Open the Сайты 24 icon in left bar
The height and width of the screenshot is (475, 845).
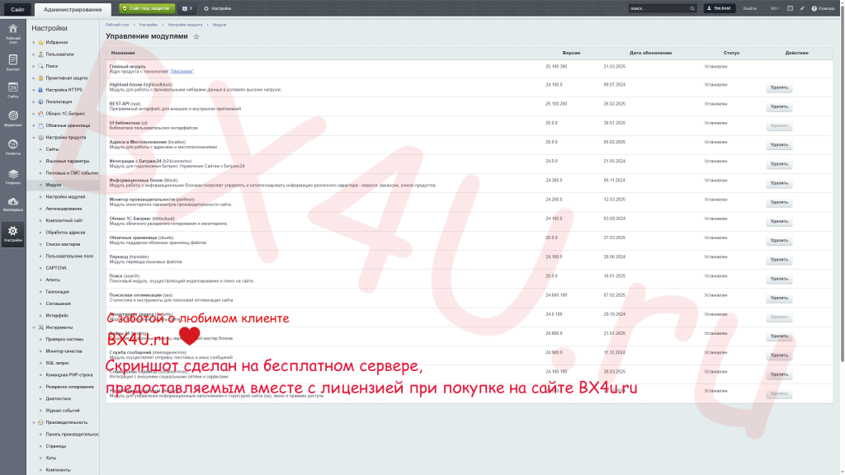pos(13,90)
